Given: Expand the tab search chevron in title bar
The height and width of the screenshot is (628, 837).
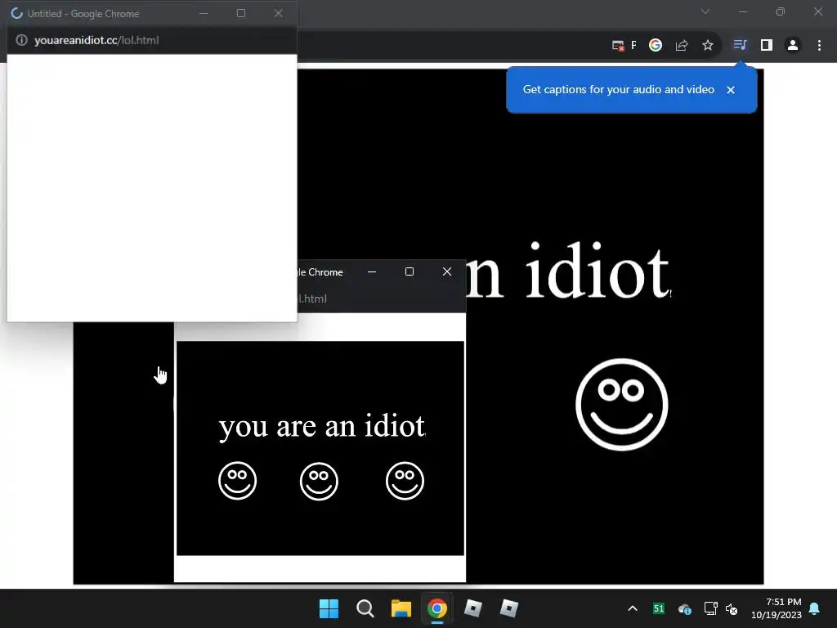Looking at the screenshot, I should (x=705, y=11).
